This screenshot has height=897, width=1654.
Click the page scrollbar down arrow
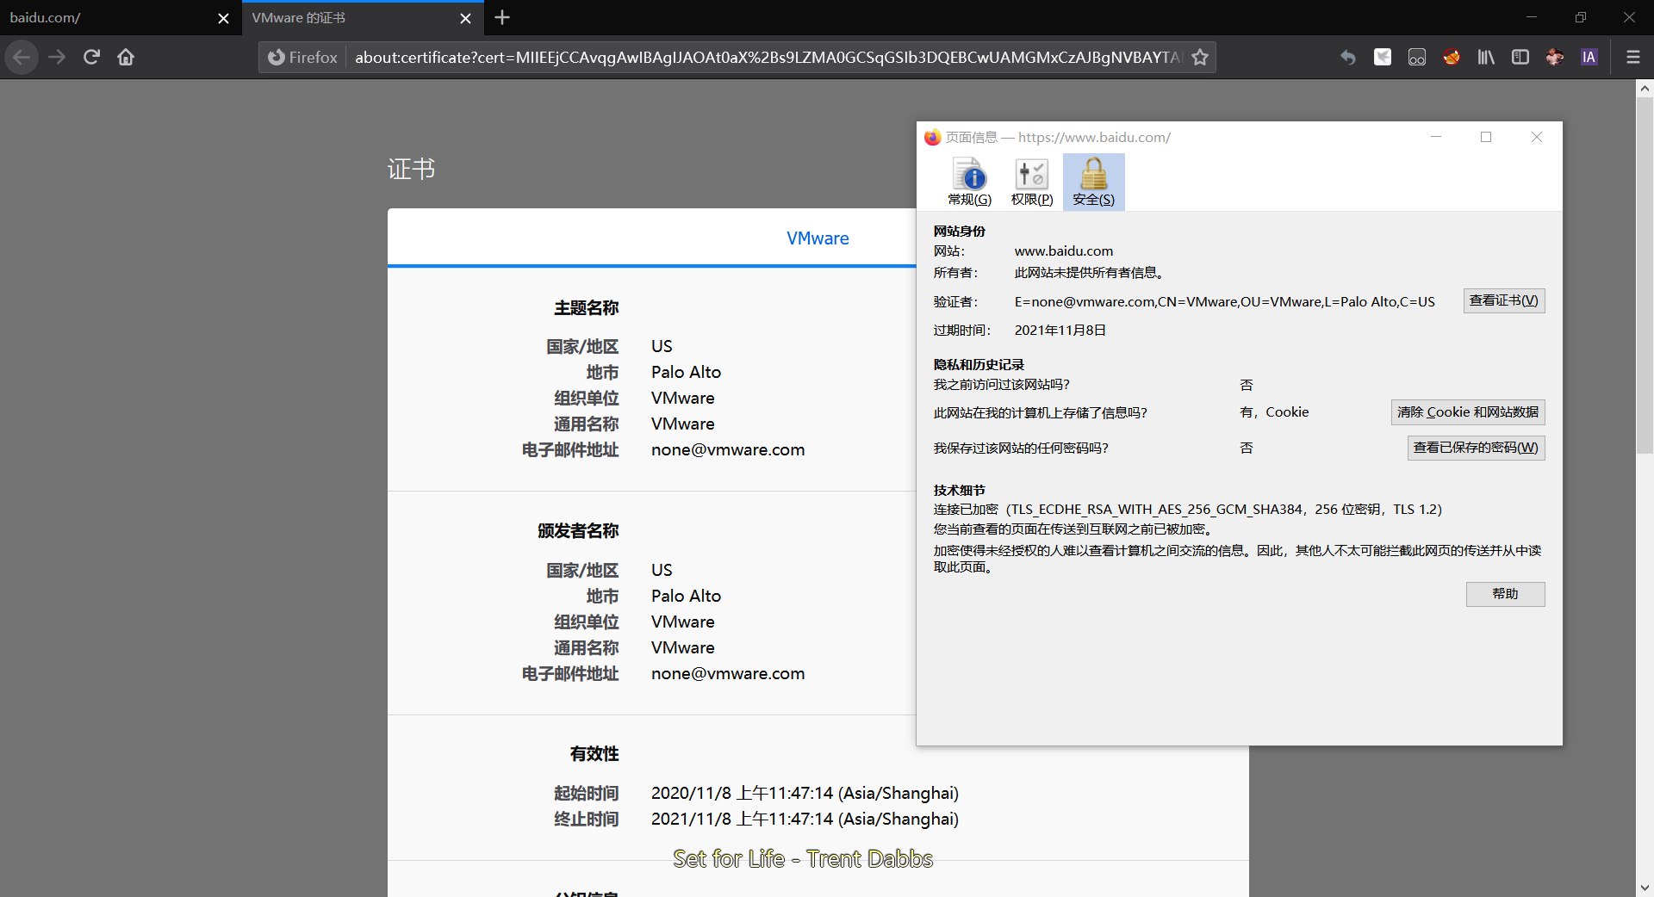1645,888
